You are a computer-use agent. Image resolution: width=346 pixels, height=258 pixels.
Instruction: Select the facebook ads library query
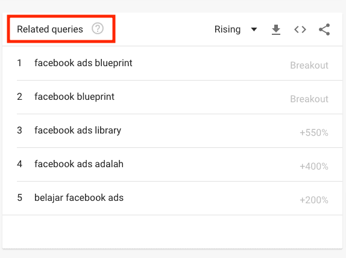[x=78, y=131]
